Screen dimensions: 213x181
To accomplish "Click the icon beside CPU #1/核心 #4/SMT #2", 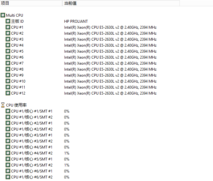I will (x=8, y=153).
